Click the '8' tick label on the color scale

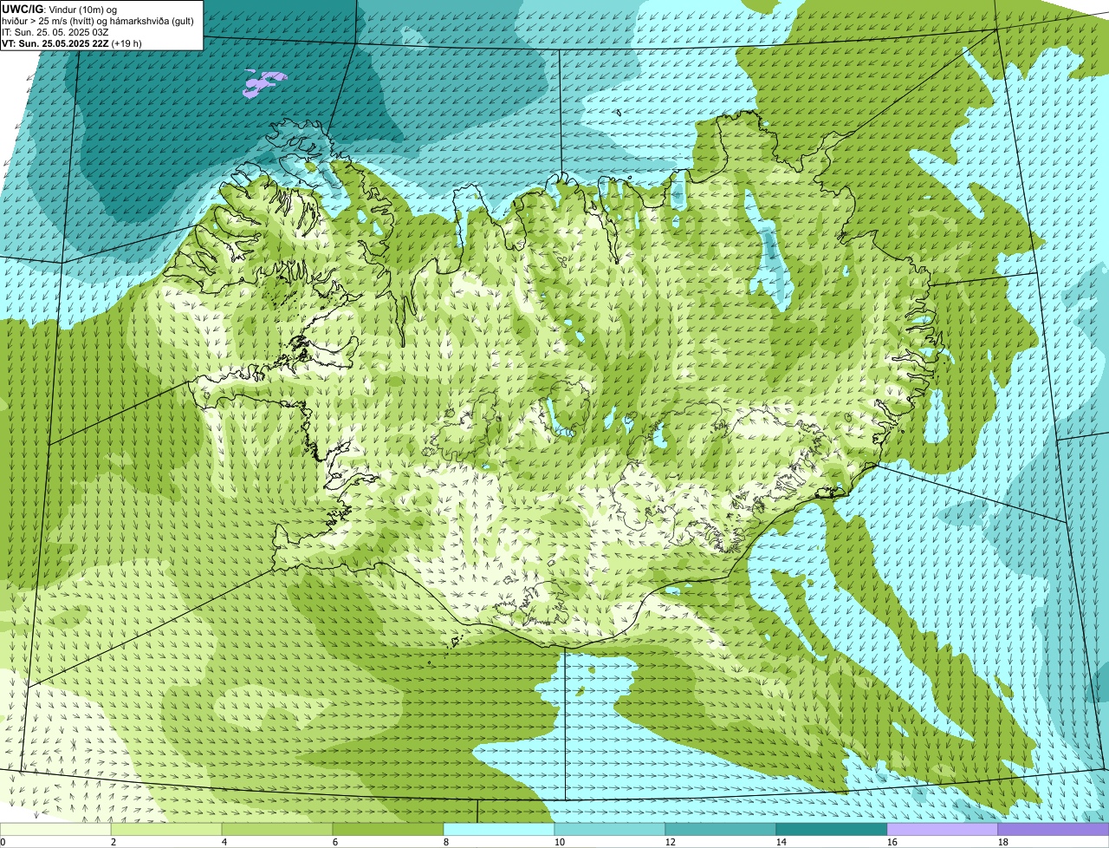(x=446, y=842)
